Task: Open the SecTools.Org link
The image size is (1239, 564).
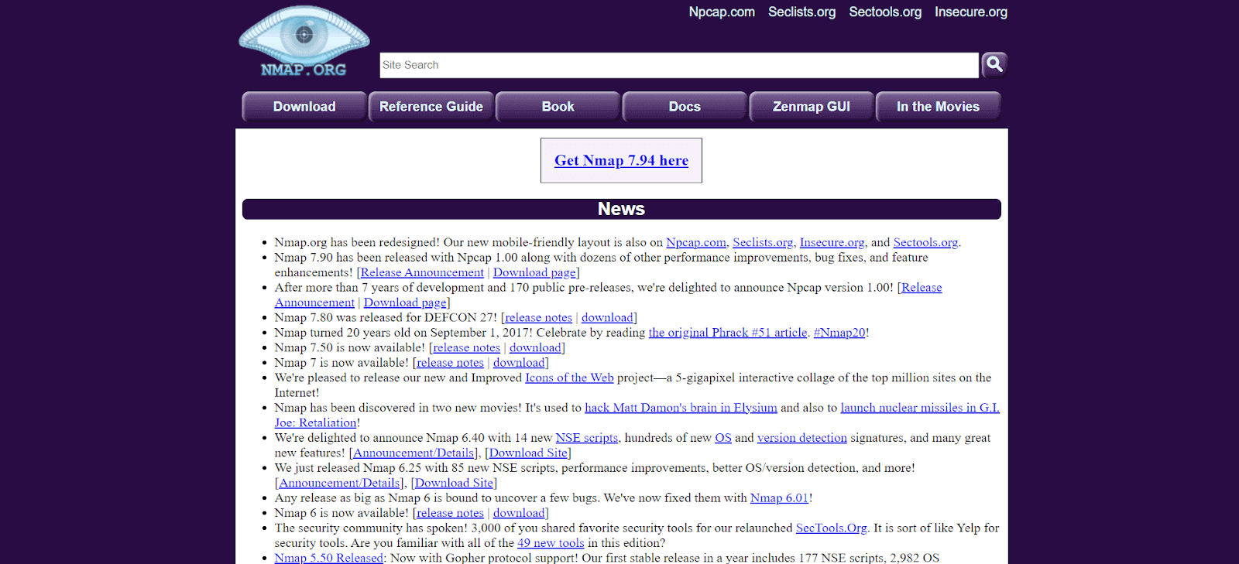Action: (x=832, y=528)
